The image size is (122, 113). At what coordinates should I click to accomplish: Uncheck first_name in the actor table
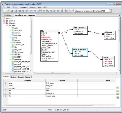tap(104, 61)
